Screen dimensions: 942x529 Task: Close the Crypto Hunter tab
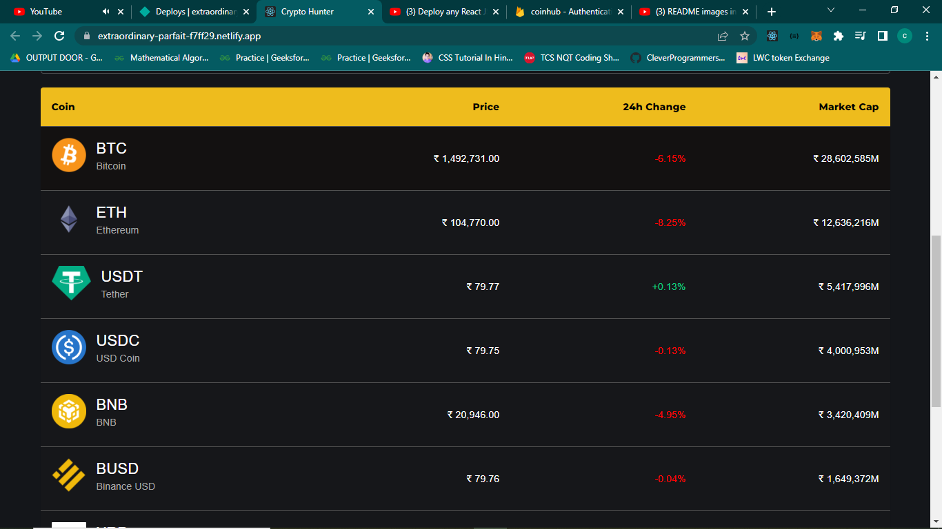click(x=371, y=12)
